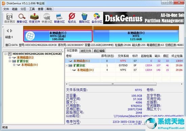Click the 保存更改 save changes toolbar icon
This screenshot has width=186, height=131.
(9, 18)
